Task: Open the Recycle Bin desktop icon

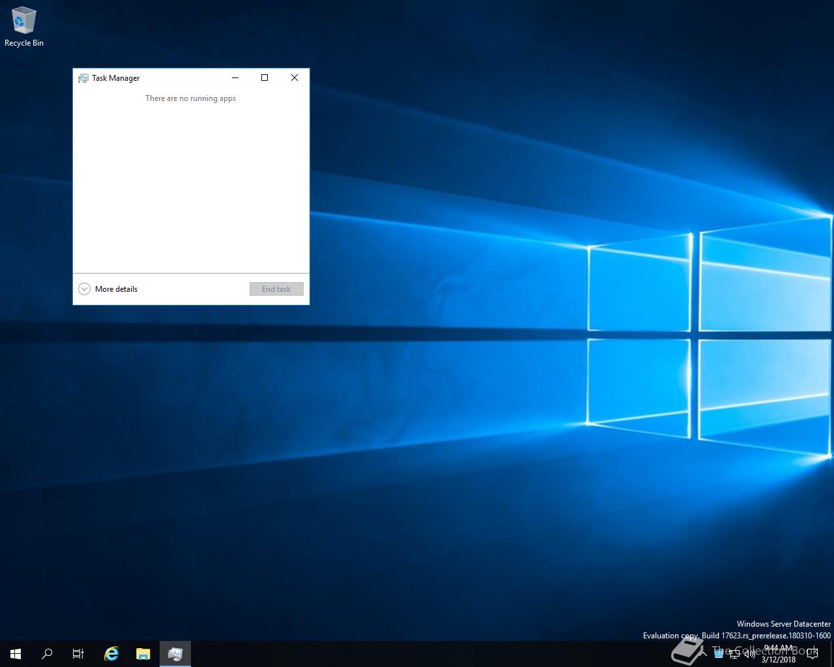Action: click(24, 27)
